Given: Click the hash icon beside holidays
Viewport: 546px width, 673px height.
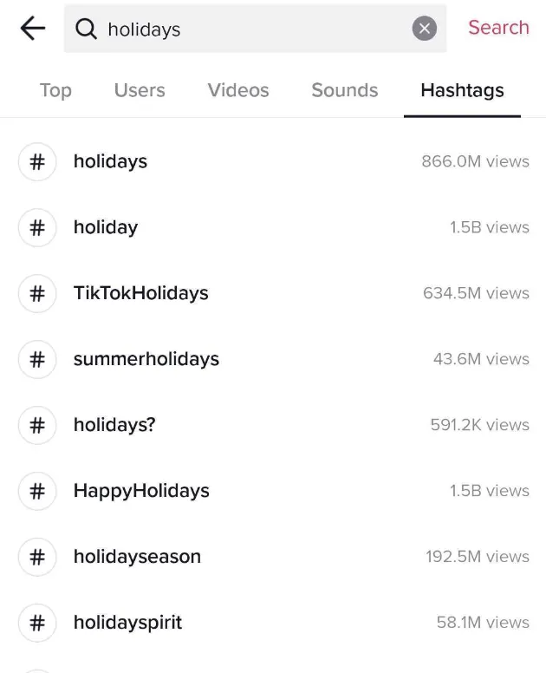Looking at the screenshot, I should (37, 162).
